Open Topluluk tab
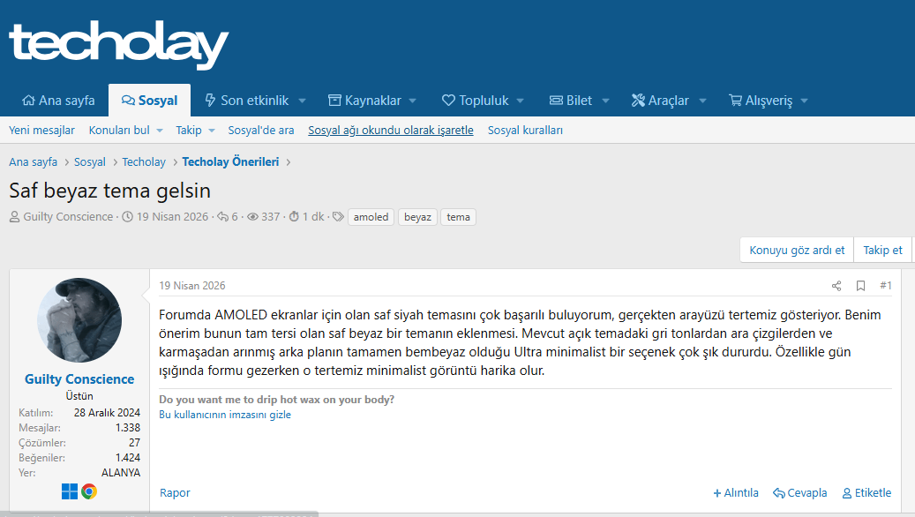 [475, 101]
